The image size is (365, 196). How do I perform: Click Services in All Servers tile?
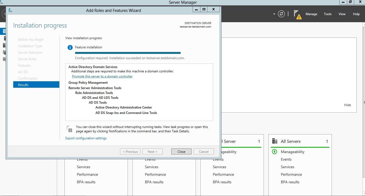[x=287, y=167]
